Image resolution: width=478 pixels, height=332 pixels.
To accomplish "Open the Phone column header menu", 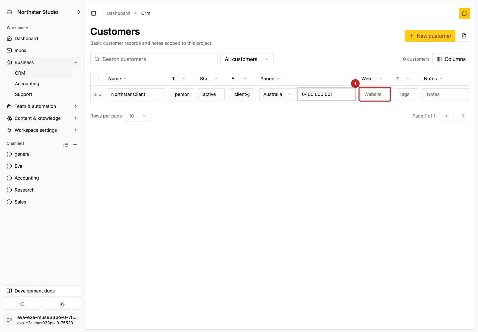I will point(270,79).
